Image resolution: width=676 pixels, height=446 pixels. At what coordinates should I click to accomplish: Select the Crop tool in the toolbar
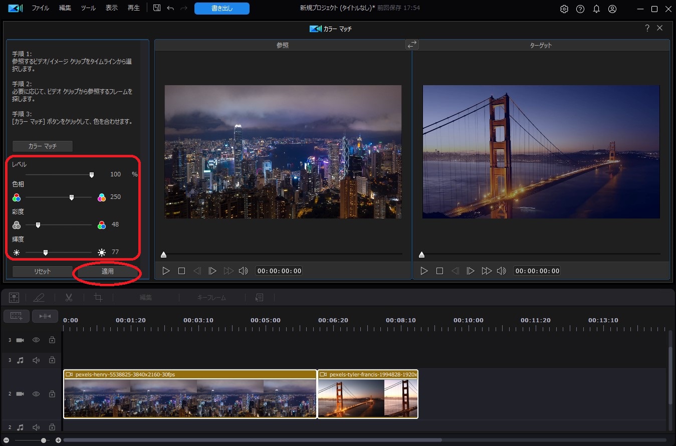[98, 297]
